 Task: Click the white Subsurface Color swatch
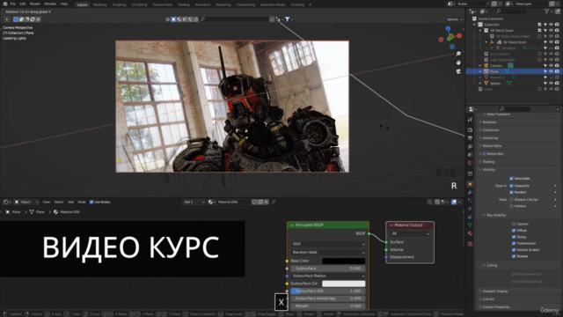click(x=344, y=284)
